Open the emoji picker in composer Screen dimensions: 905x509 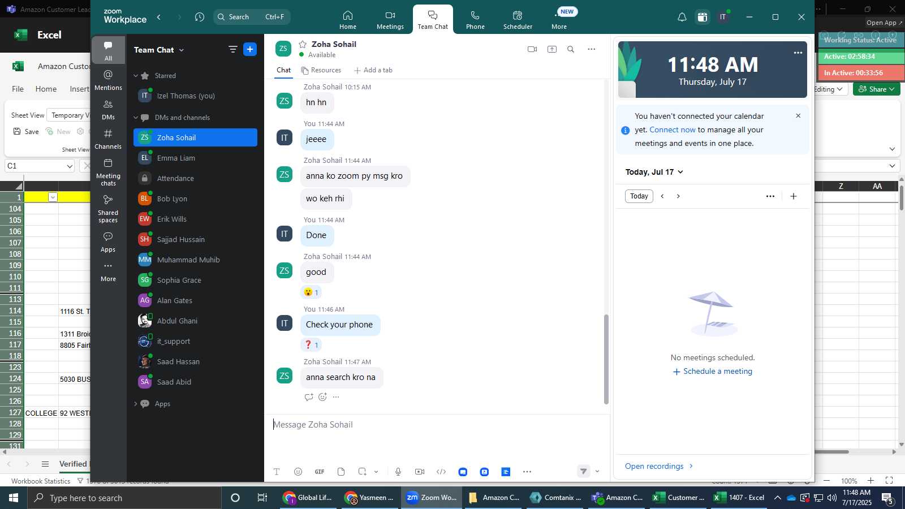298,472
